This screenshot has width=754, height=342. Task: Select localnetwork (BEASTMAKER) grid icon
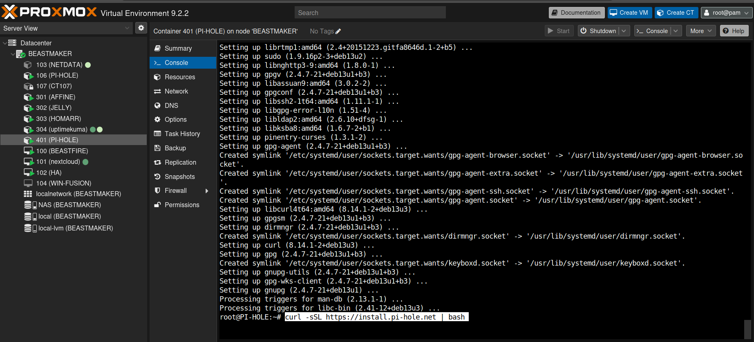[x=28, y=194]
